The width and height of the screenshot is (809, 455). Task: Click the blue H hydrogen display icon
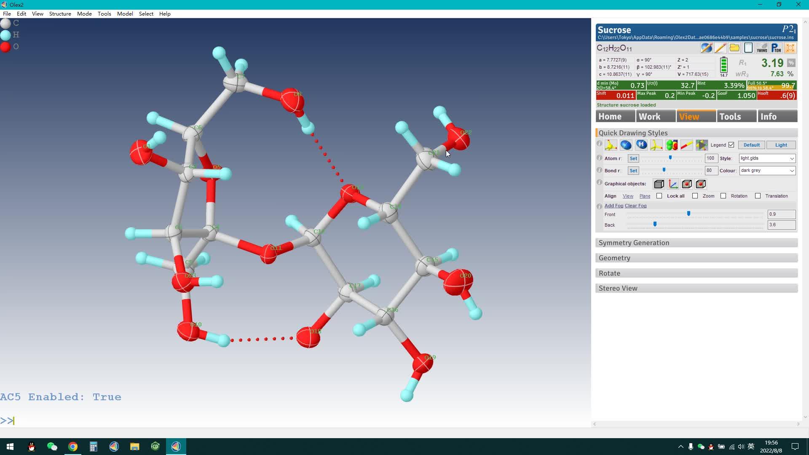(x=641, y=145)
